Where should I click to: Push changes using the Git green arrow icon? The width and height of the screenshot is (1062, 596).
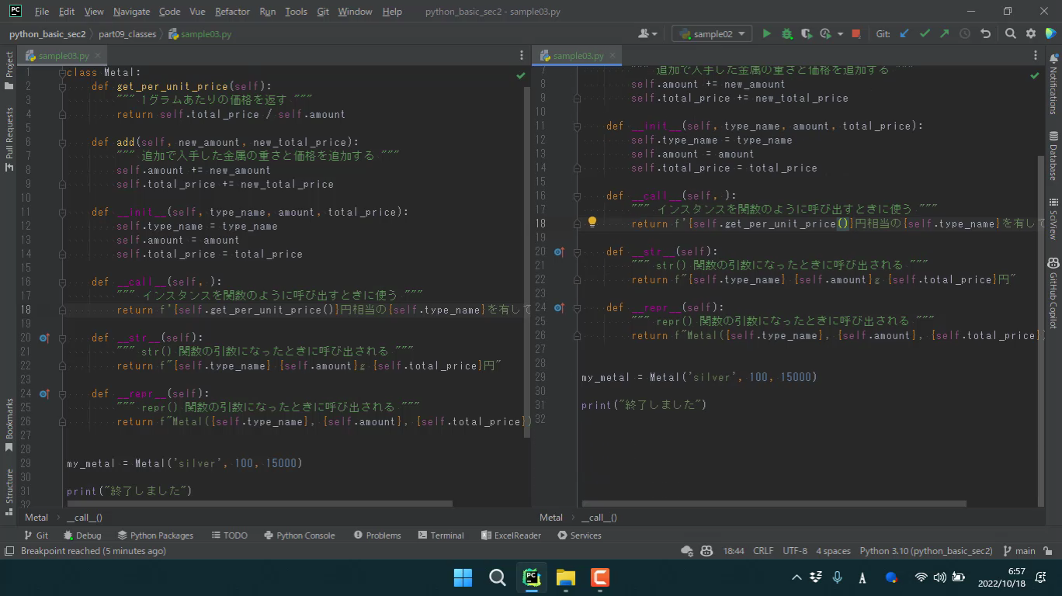pos(944,34)
